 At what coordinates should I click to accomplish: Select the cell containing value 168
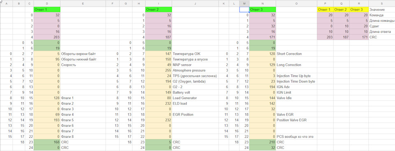[47, 142]
